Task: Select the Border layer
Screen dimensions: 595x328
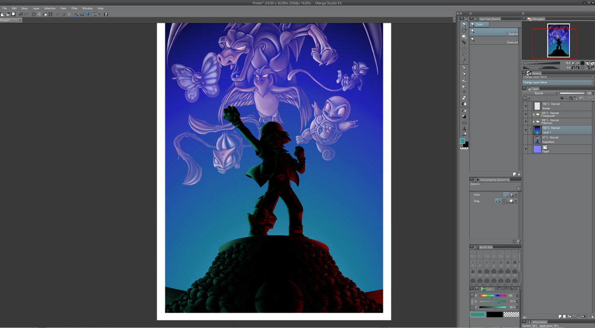Action: [x=562, y=106]
